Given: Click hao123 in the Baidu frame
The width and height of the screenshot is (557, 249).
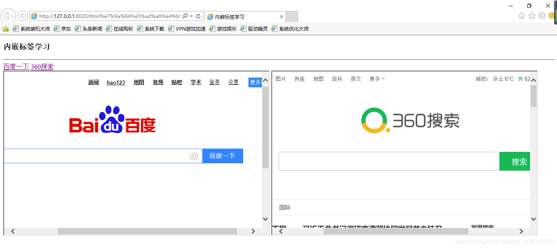Looking at the screenshot, I should coord(116,82).
